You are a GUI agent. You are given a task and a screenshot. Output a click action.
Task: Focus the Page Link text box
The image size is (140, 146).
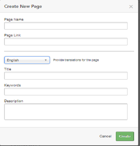click(x=66, y=41)
